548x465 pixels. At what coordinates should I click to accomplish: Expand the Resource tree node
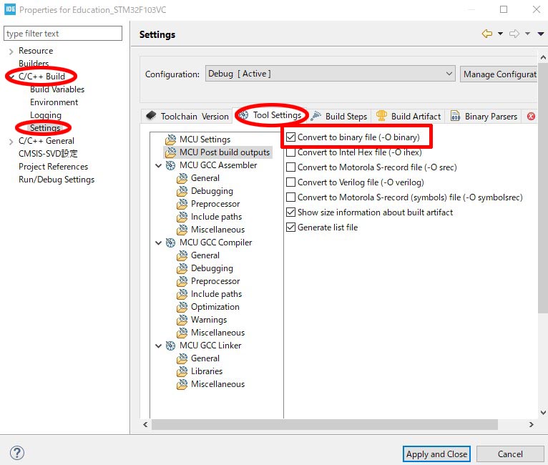[11, 52]
